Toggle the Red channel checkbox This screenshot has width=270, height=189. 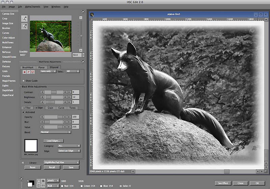[x=62, y=186]
